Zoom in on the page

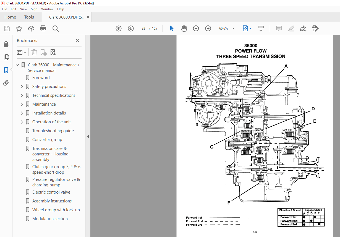(208, 28)
